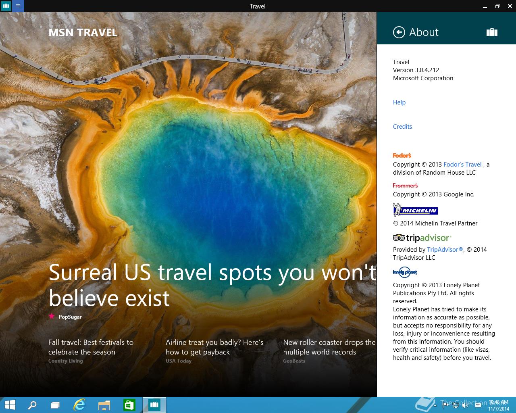Click the 2014 Michelin Travel Partner text
The width and height of the screenshot is (516, 413).
click(x=435, y=223)
